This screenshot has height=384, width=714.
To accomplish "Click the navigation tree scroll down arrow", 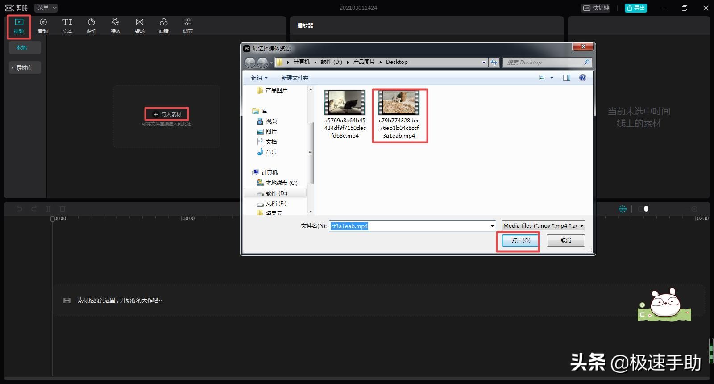I will coord(311,212).
